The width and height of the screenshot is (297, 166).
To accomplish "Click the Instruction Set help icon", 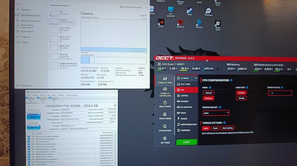I will pyautogui.click(x=220, y=107).
